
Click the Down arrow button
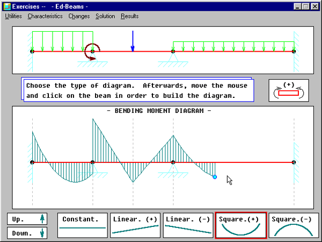click(x=27, y=233)
